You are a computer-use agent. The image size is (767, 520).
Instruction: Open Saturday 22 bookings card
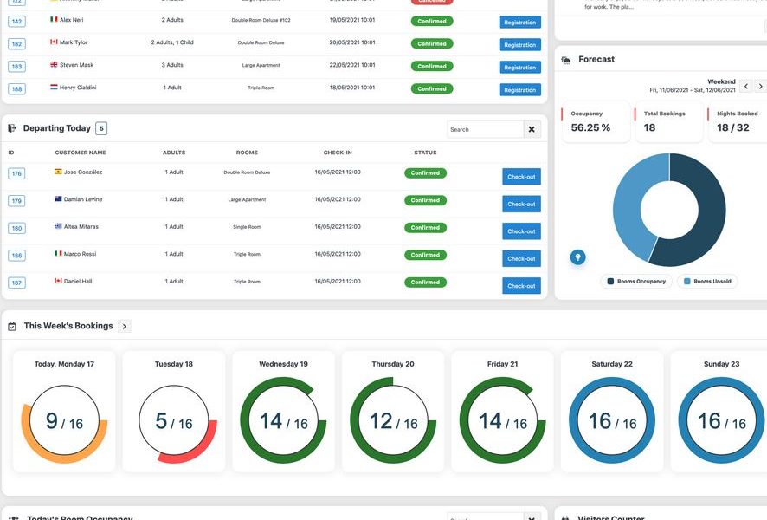tap(612, 412)
